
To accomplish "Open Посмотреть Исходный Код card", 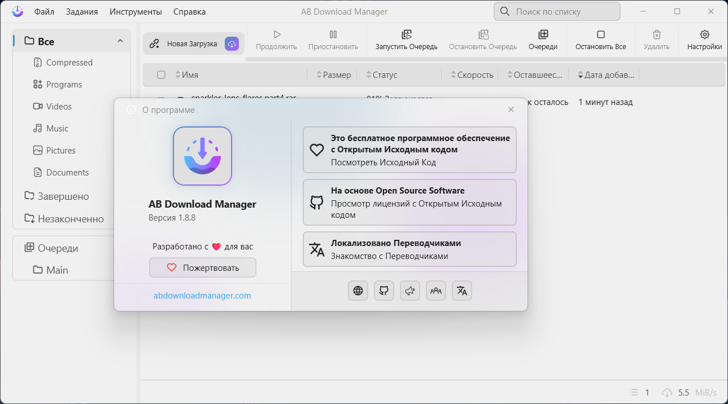I will [410, 150].
